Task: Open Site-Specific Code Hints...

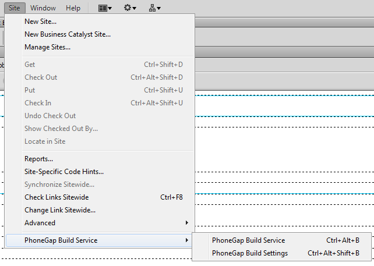Action: click(x=64, y=172)
